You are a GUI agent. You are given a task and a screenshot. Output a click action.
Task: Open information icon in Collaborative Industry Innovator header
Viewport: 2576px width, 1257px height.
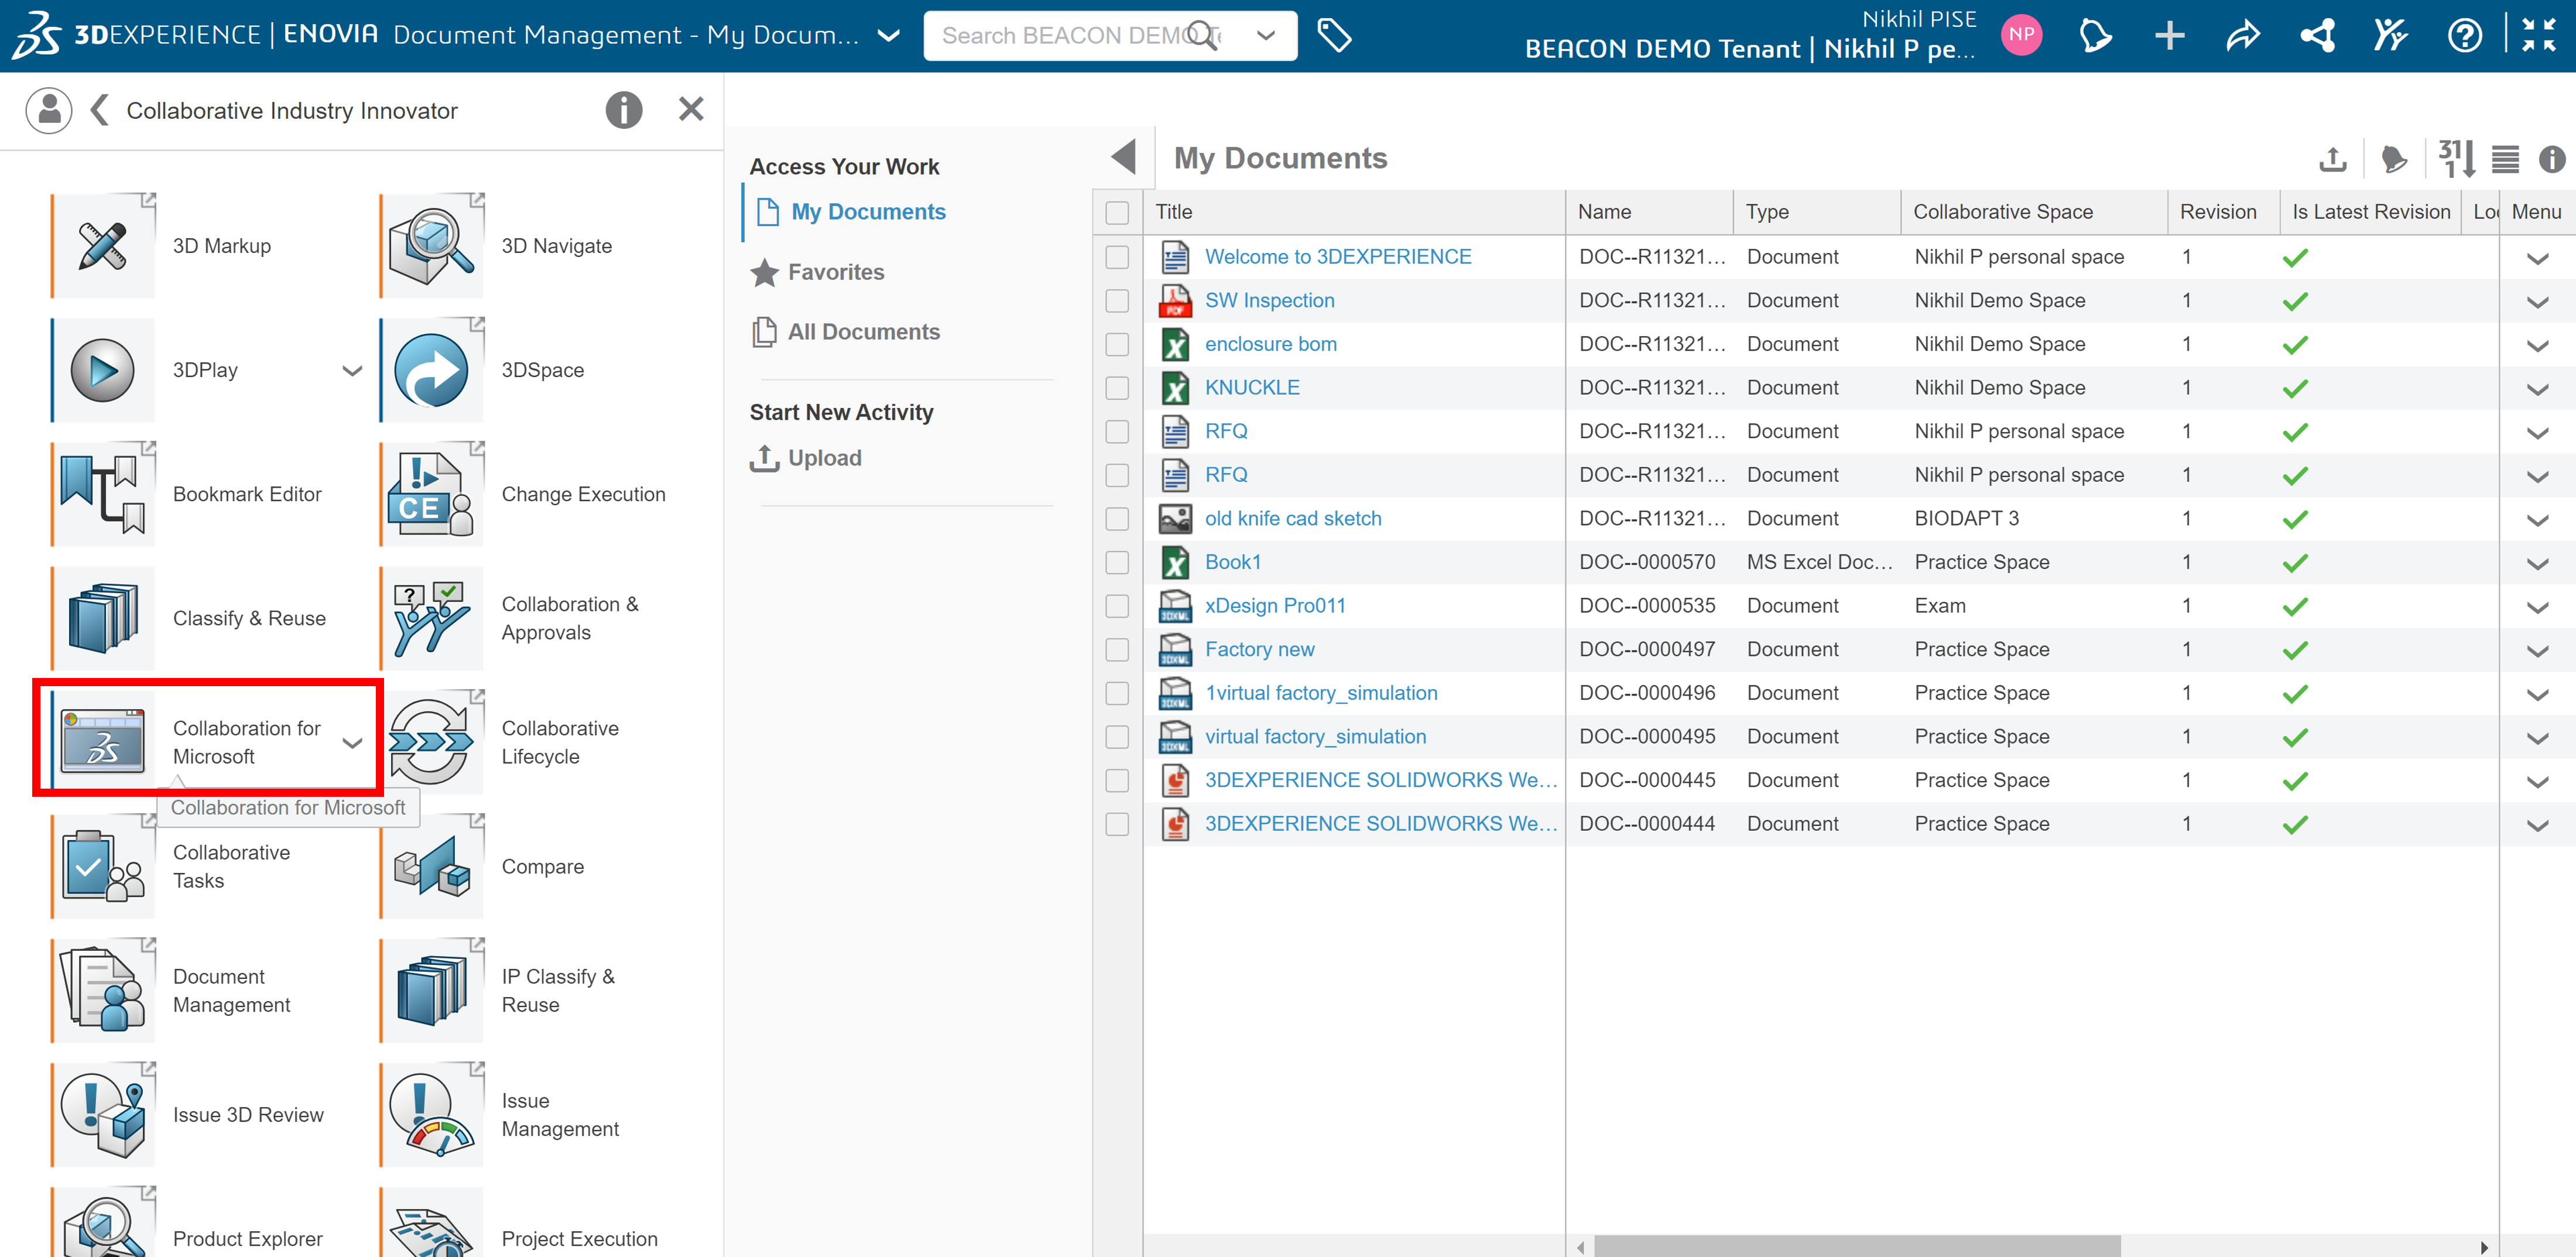[624, 109]
